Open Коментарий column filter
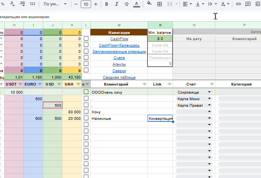This screenshot has height=178, width=261. point(144,84)
